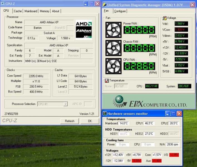The image size is (197, 167).
Task: Click the Mainboard 14,0°C temperature field
Action: (x=124, y=123)
